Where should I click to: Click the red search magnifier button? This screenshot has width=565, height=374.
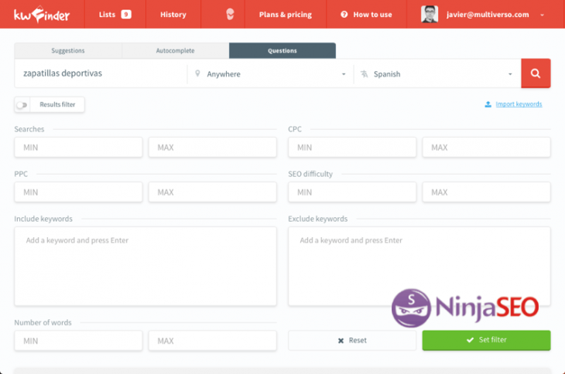[x=536, y=73]
